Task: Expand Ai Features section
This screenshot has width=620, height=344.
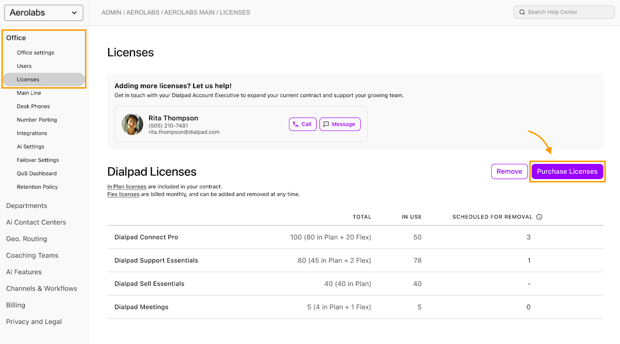Action: click(24, 272)
